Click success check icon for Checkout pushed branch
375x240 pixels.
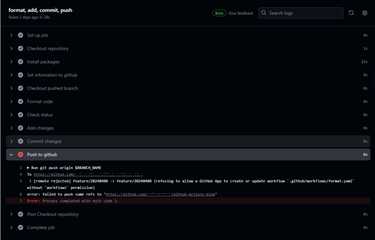coord(21,88)
